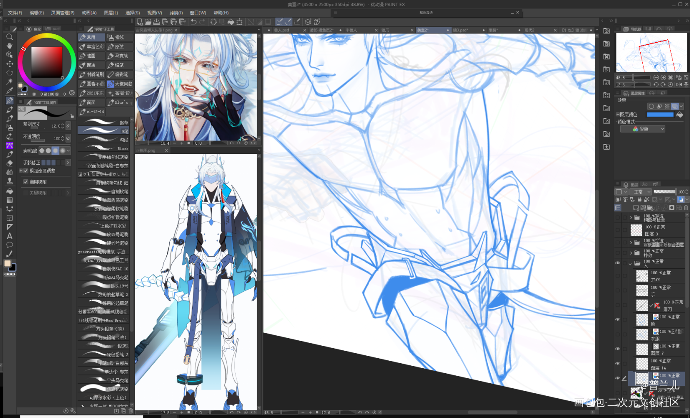Open the 图层(L) menu

click(x=111, y=13)
